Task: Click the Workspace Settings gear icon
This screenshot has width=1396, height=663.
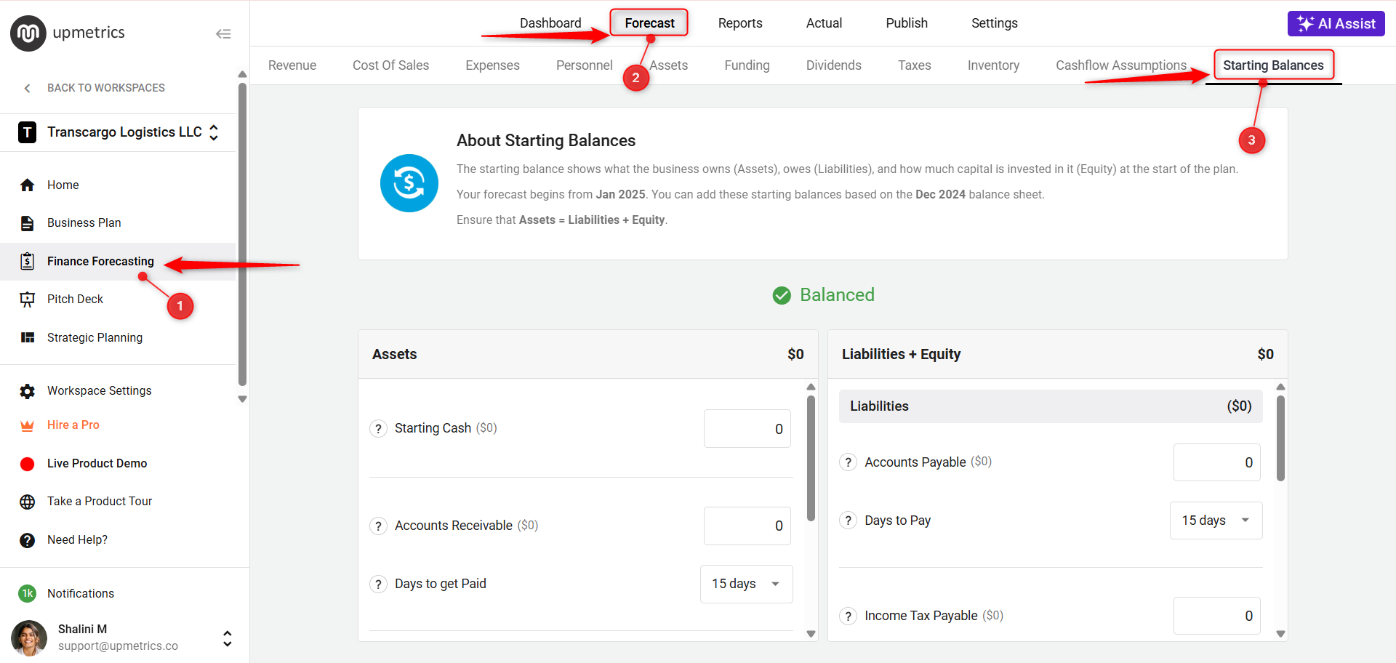Action: [x=28, y=391]
